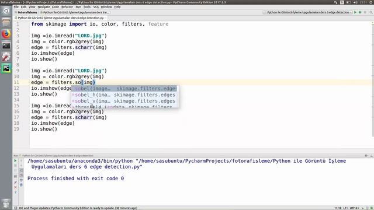This screenshot has height=210, width=374.
Task: Click volume indicator in top panel
Action: pos(355,2)
